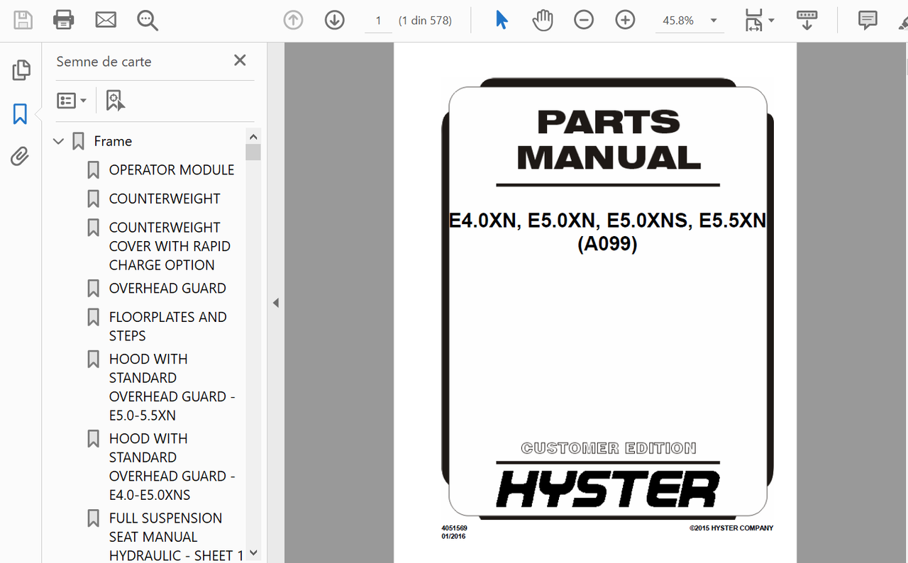The image size is (908, 563).
Task: Open the Find text magnifier tool
Action: (148, 21)
